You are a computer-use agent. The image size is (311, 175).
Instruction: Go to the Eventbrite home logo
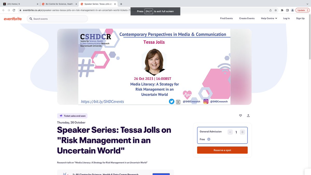tap(13, 19)
